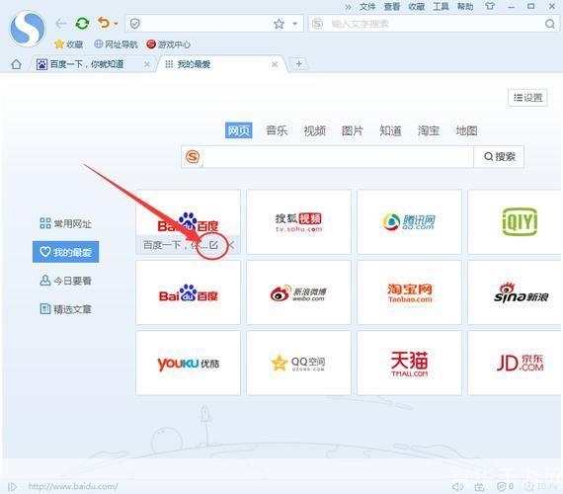The width and height of the screenshot is (563, 494).
Task: Click the security shield icon in address bar
Action: click(135, 24)
